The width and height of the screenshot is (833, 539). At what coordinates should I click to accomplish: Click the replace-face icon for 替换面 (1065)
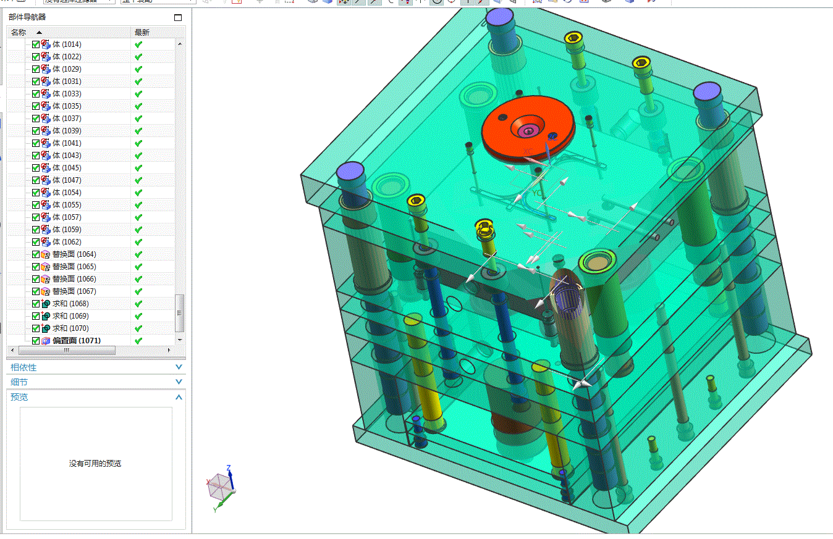pos(46,267)
